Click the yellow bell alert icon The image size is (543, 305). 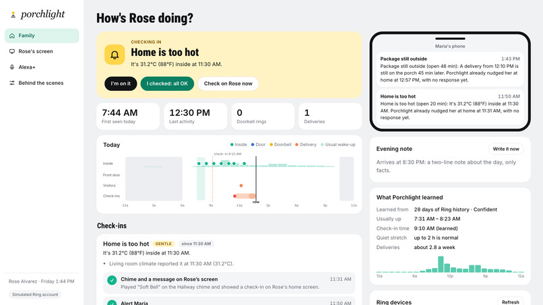[115, 55]
